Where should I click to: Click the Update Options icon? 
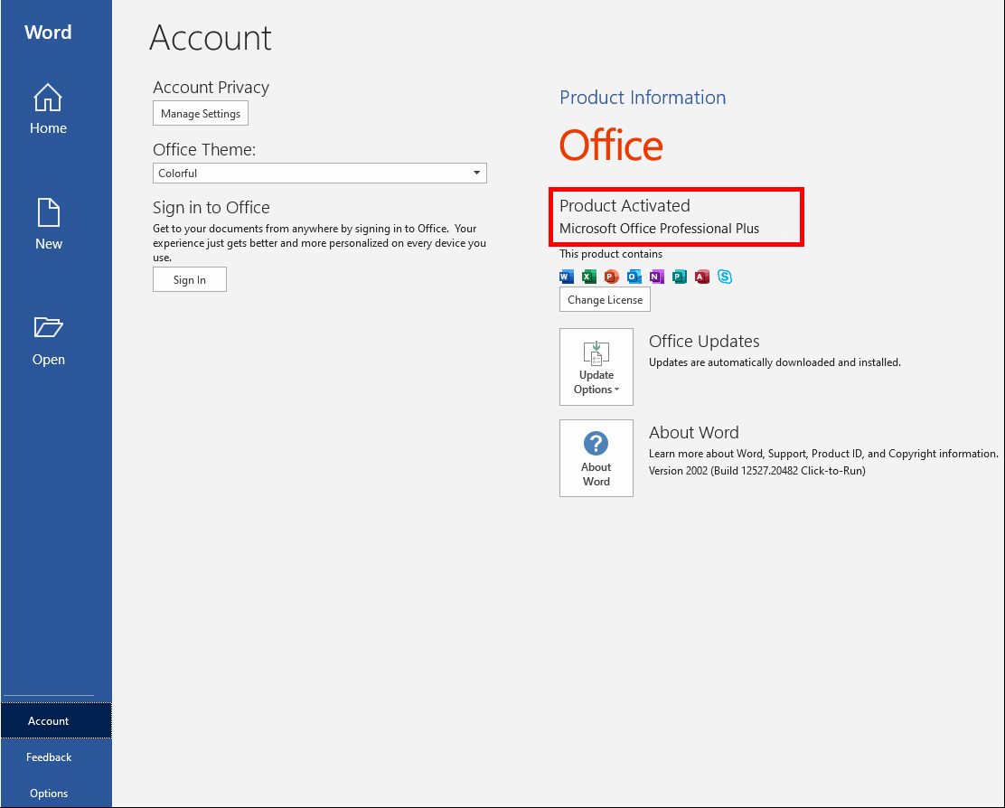(x=596, y=352)
